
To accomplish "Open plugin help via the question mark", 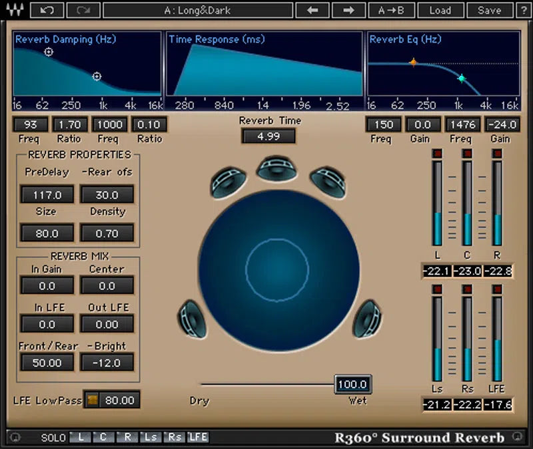I will coord(524,10).
